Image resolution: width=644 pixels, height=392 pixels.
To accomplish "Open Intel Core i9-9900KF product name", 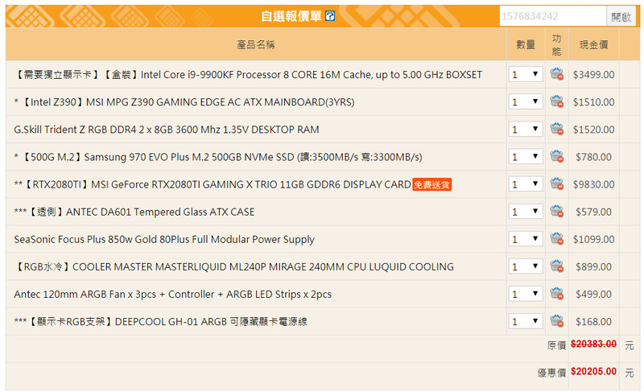I will coord(248,75).
